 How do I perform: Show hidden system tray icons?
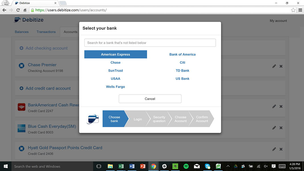[228, 166]
